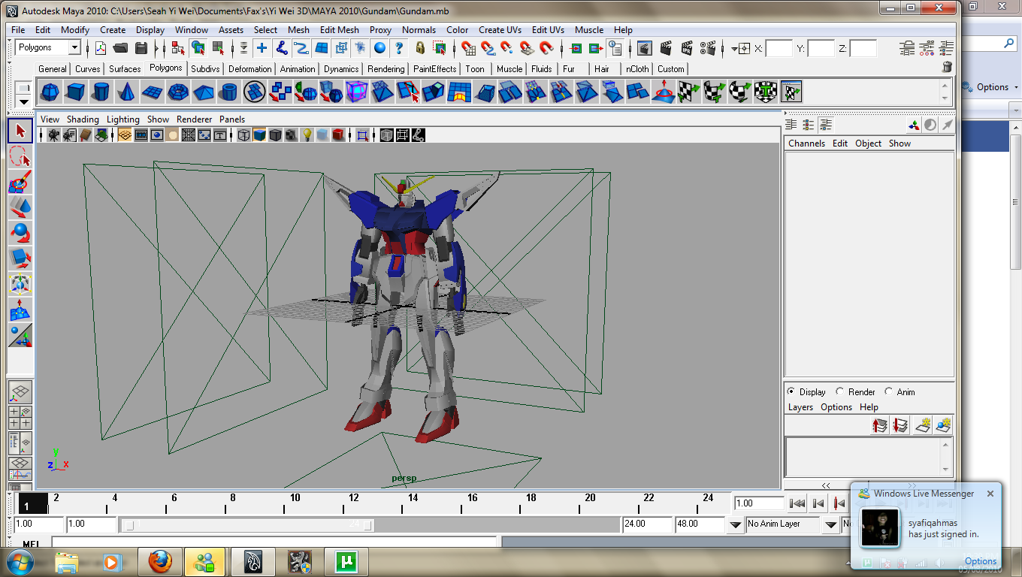1022x577 pixels.
Task: Toggle Wireframe cube icon in panel toolbar
Action: tap(243, 135)
